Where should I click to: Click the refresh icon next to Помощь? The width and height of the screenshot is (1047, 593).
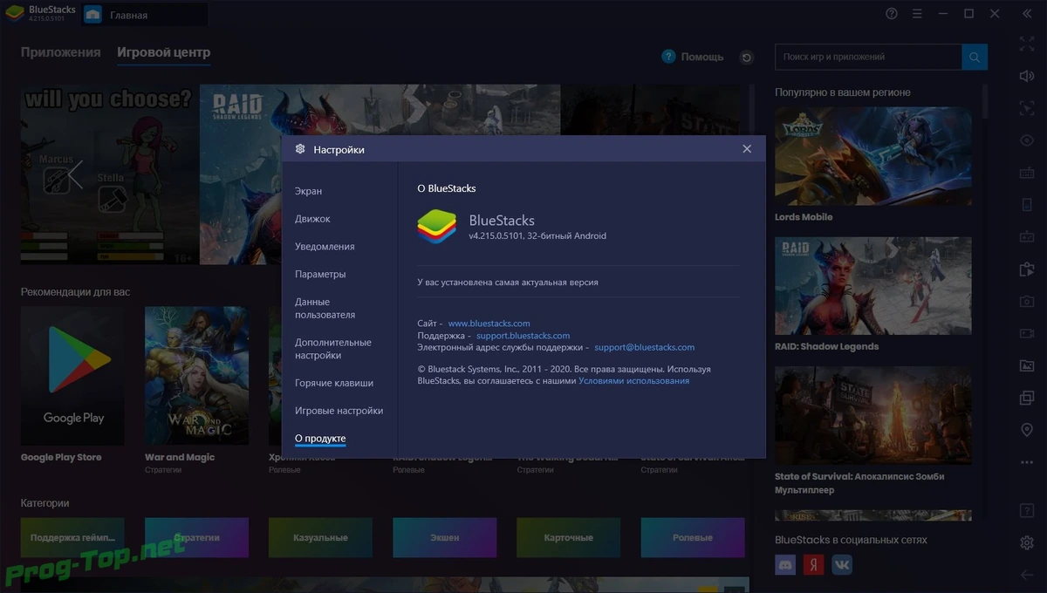click(x=746, y=58)
